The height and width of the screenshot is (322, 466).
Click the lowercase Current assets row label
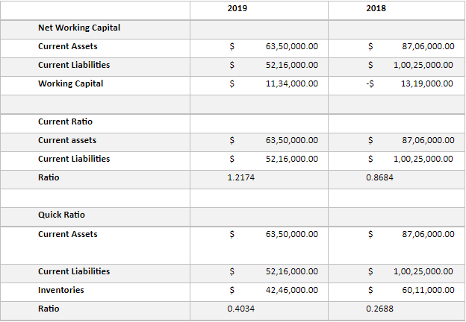point(67,140)
